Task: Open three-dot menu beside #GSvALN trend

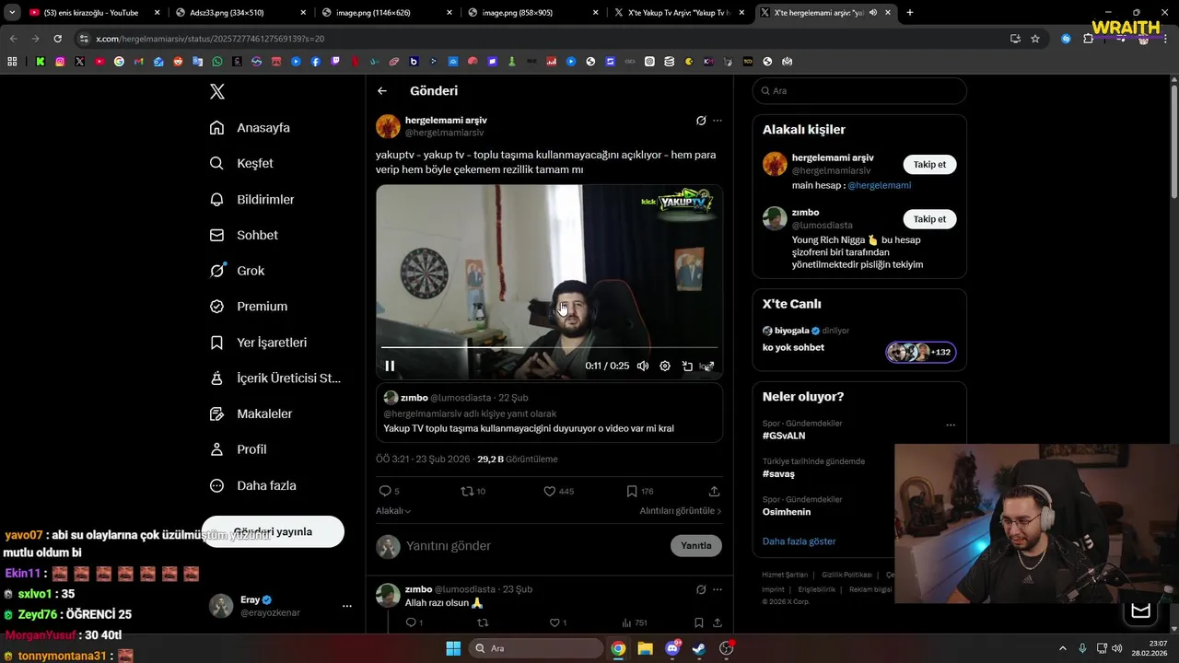Action: pyautogui.click(x=951, y=425)
